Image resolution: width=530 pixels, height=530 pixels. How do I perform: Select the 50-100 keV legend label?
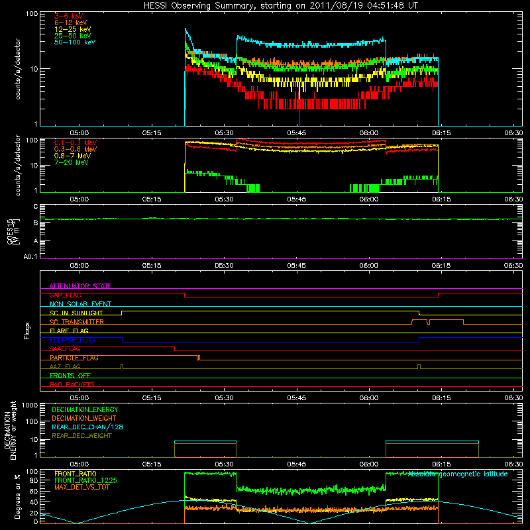pyautogui.click(x=75, y=42)
